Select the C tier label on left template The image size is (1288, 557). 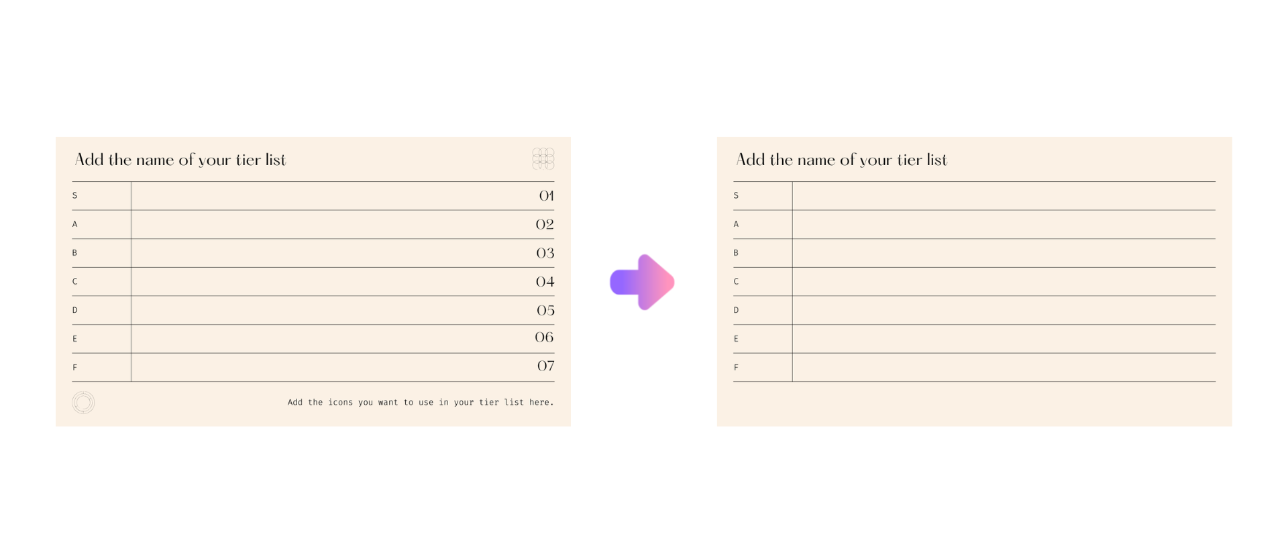tap(75, 282)
